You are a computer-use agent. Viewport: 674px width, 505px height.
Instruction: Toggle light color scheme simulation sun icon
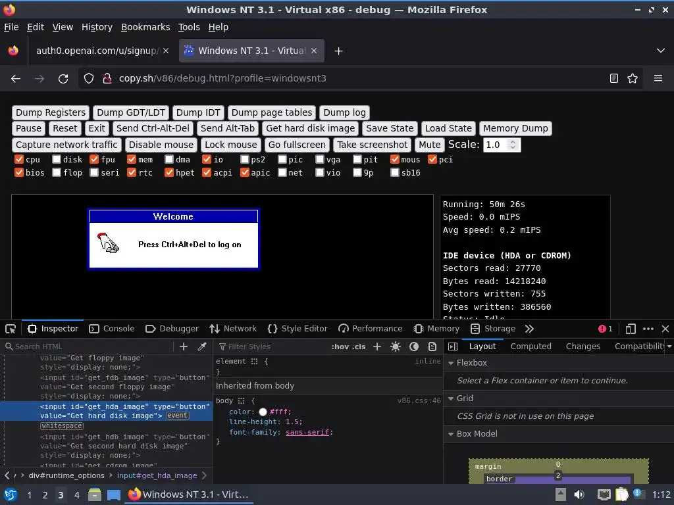tap(396, 347)
